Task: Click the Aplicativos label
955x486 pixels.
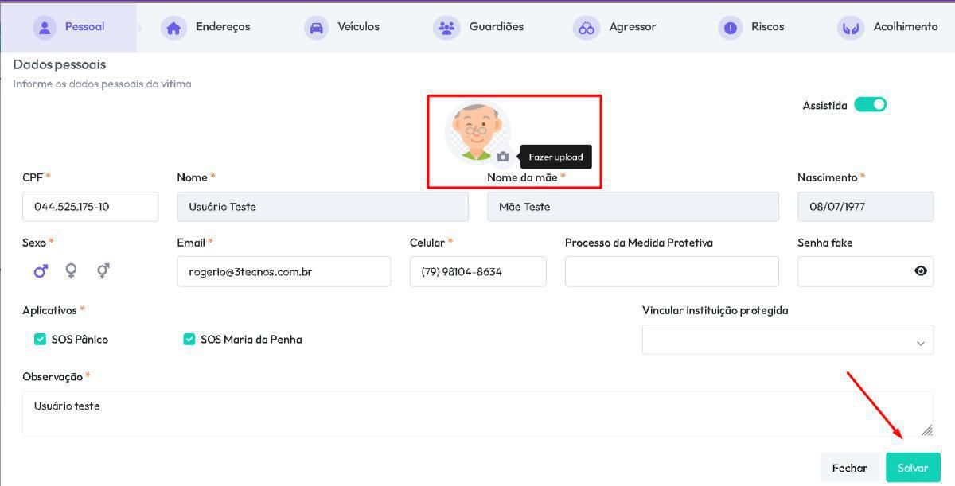Action: coord(49,310)
